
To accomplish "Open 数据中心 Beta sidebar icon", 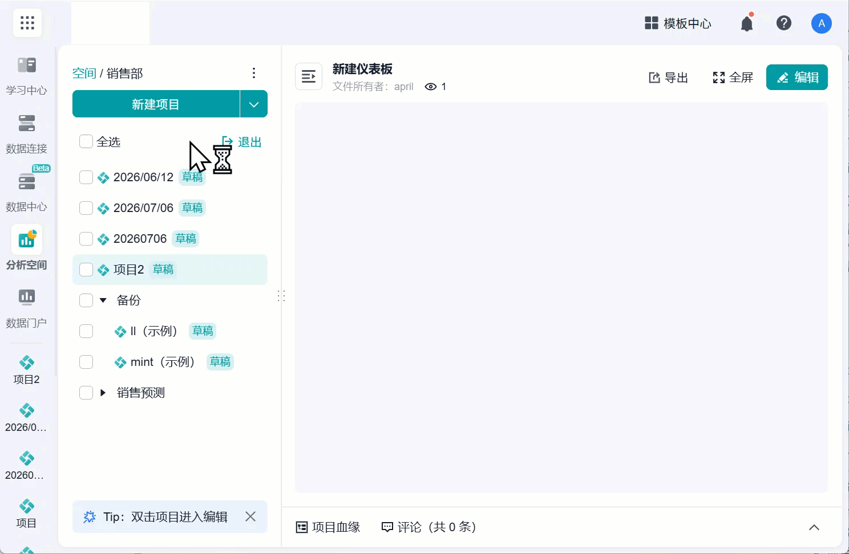I will coord(26,192).
